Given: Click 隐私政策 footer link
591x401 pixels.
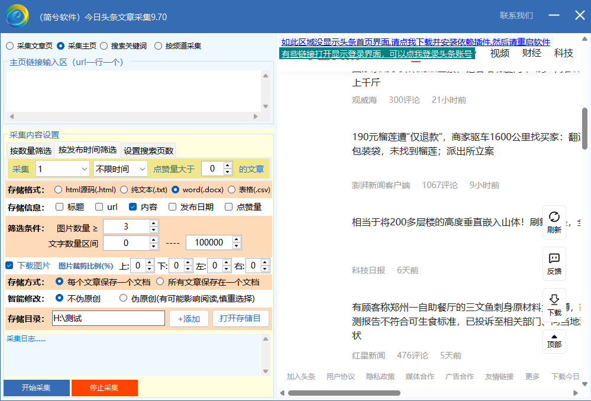Looking at the screenshot, I should pos(380,377).
